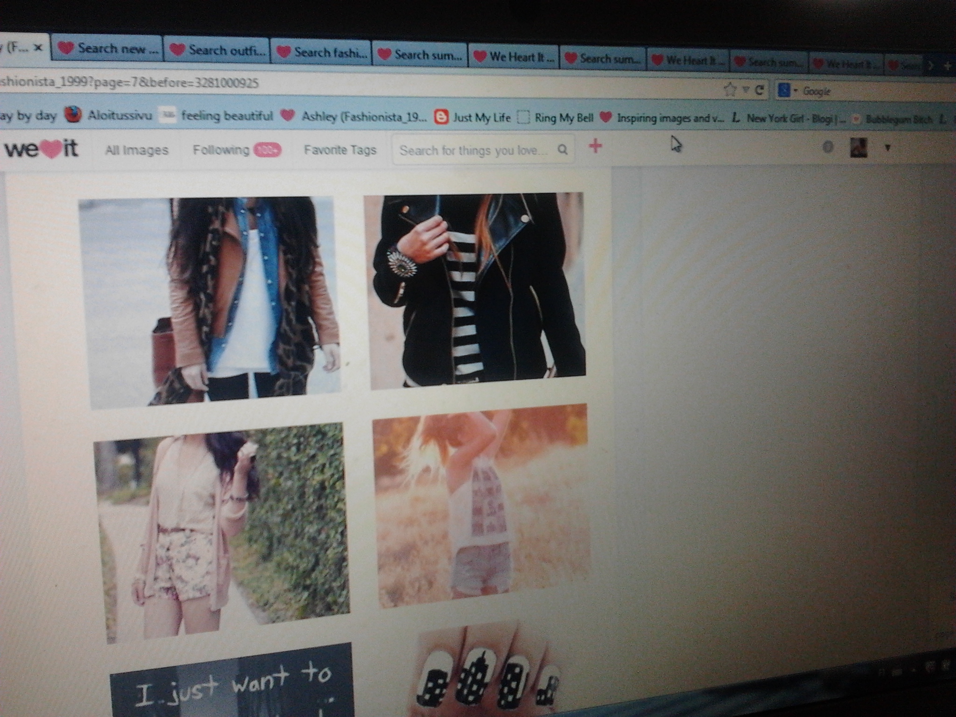Switch to 'Search fashi...' tab
The height and width of the screenshot is (717, 956).
[x=322, y=52]
